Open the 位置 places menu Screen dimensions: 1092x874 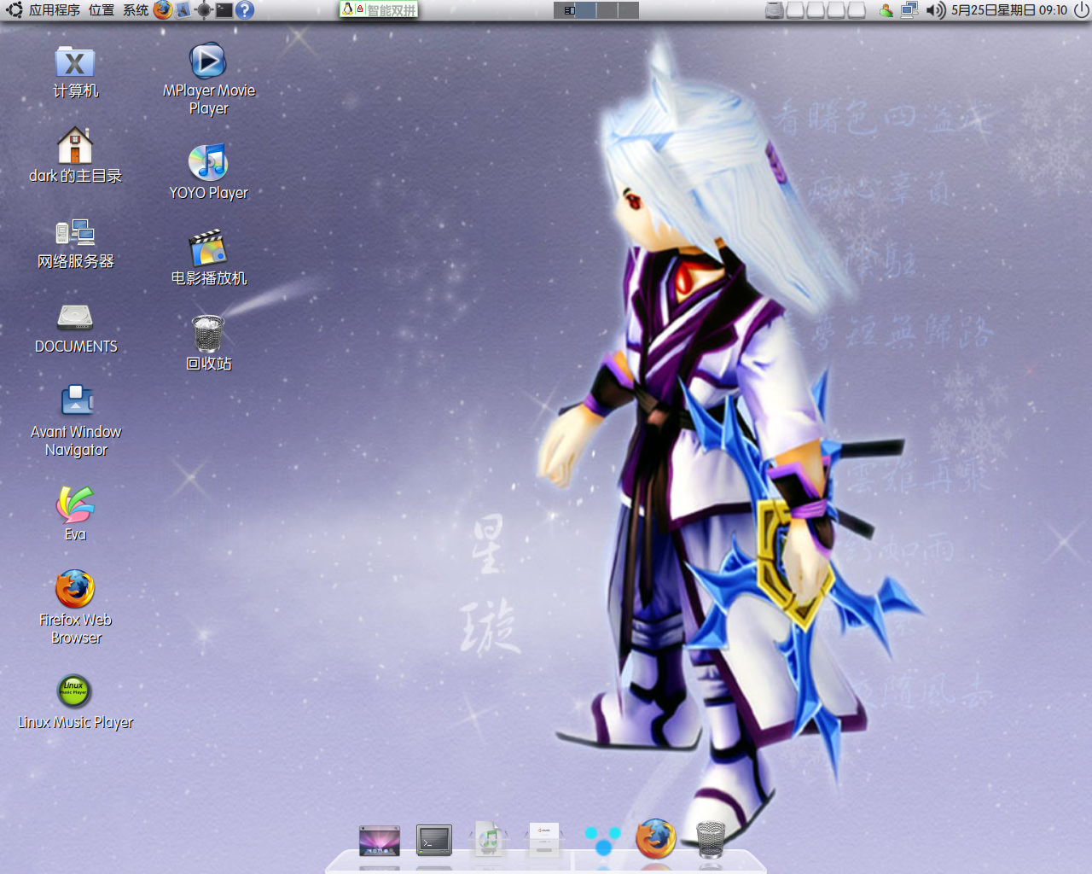click(x=101, y=10)
